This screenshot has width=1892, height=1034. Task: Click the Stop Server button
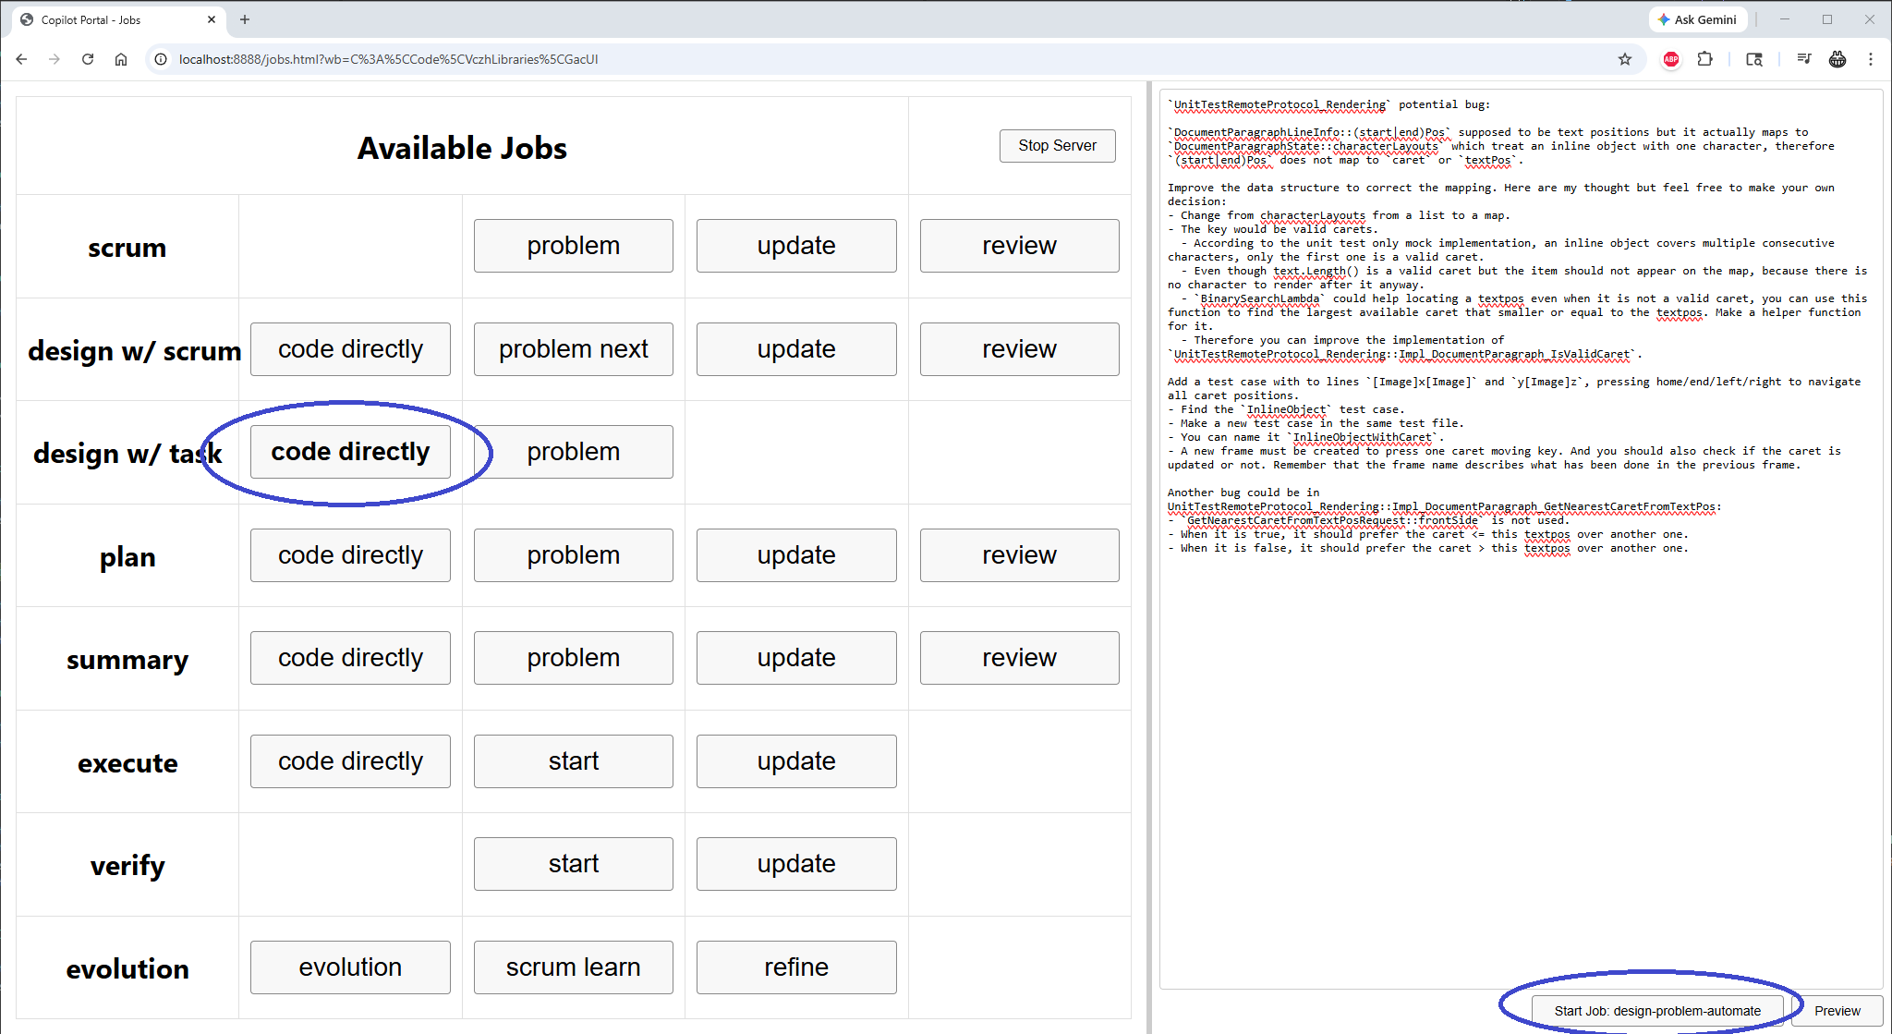[x=1057, y=146]
